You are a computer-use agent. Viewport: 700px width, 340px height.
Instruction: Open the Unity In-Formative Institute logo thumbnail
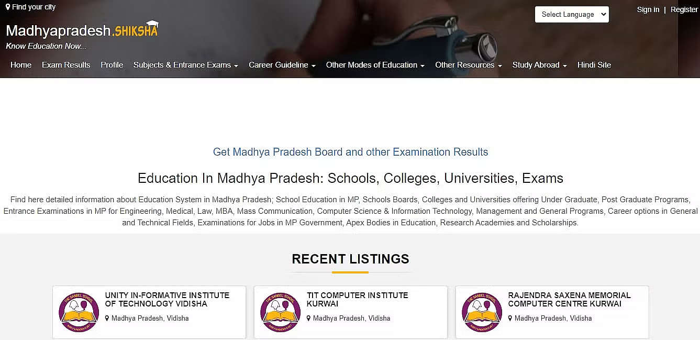(79, 312)
